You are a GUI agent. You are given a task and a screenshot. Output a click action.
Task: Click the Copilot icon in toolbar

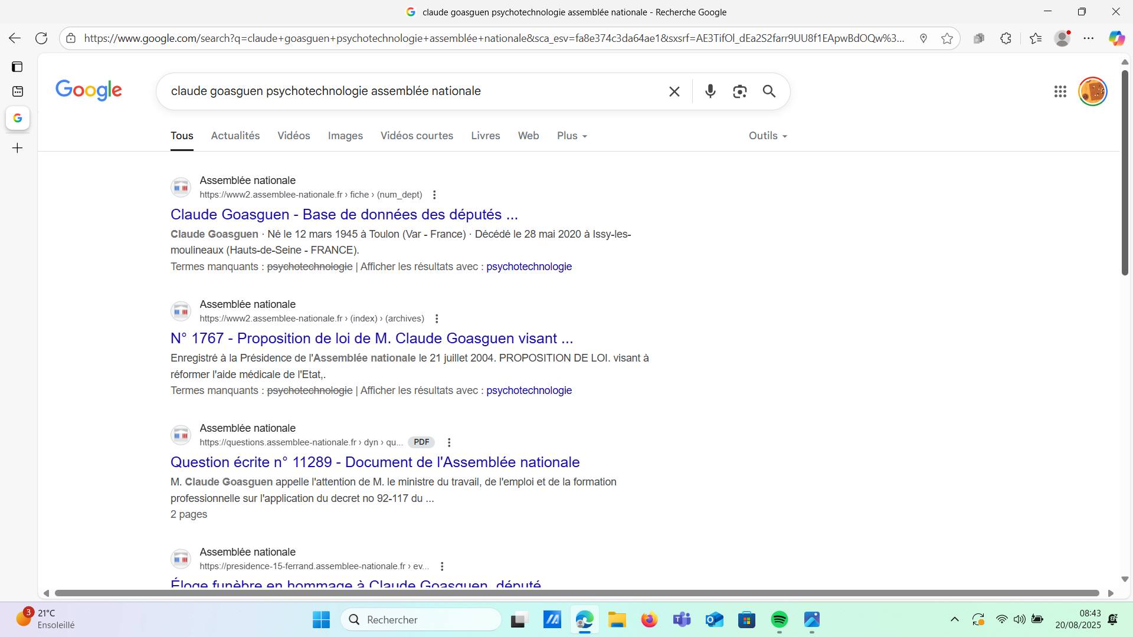point(1116,38)
